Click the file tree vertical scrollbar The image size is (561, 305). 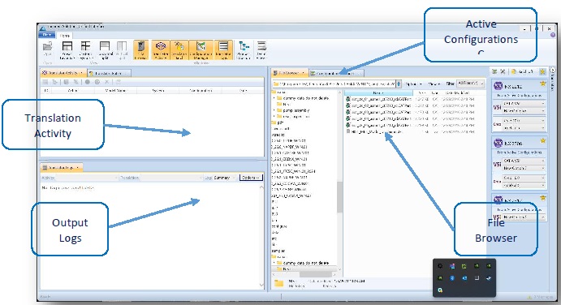(x=339, y=196)
